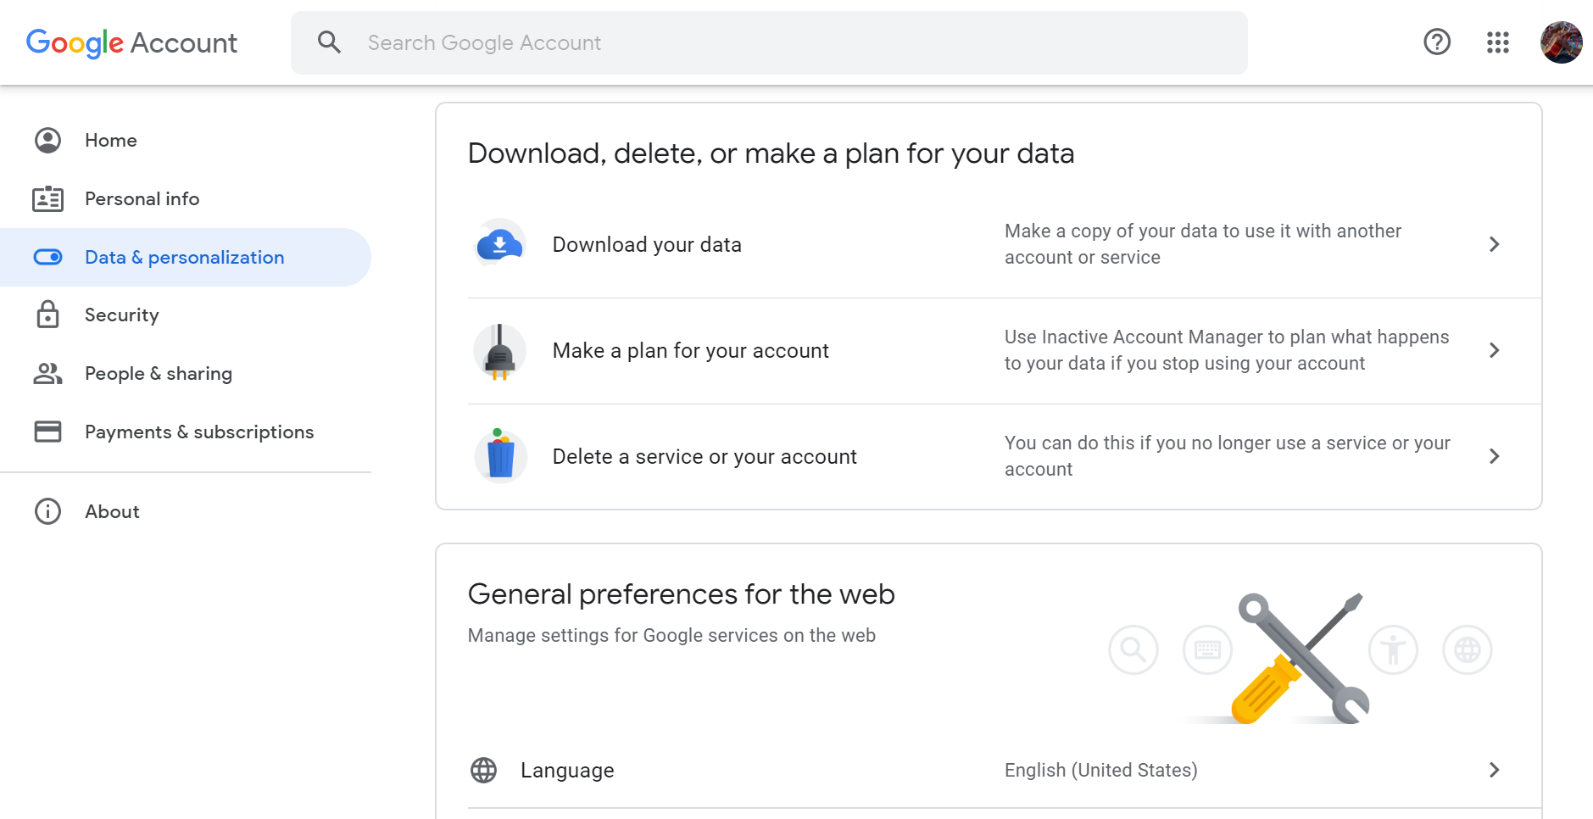Screen dimensions: 1593x819
Task: Click 'General preferences for the web' heading
Action: pyautogui.click(x=681, y=594)
